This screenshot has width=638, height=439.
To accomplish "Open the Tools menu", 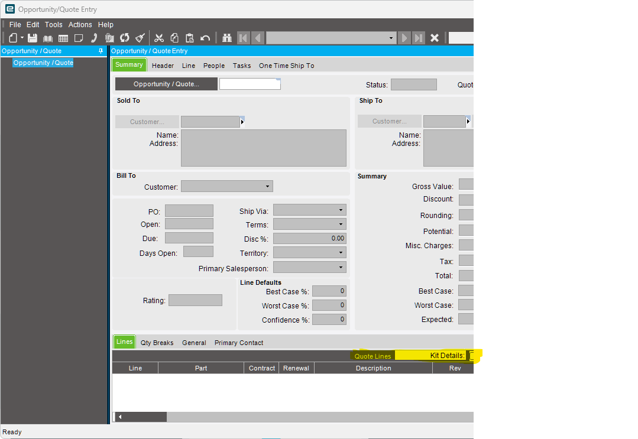I will point(53,24).
